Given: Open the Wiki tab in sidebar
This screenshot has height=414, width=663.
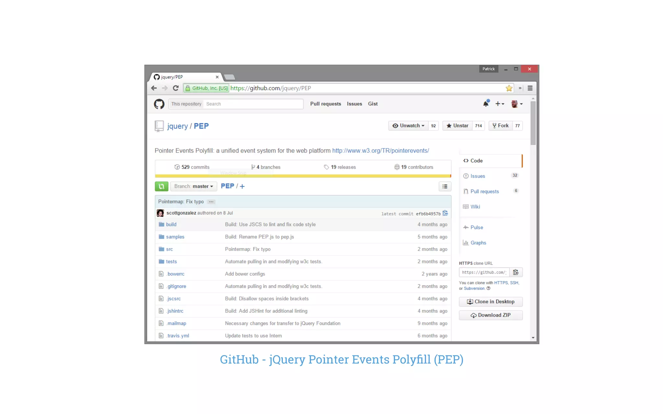Looking at the screenshot, I should (x=490, y=207).
